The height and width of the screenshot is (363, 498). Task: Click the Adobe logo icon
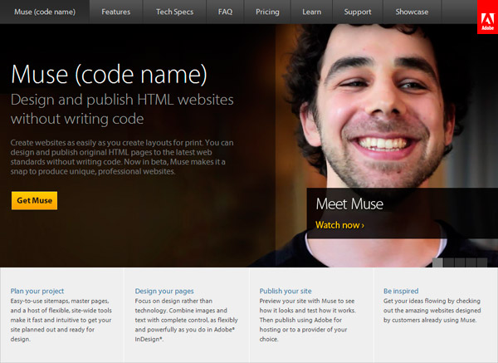point(486,18)
